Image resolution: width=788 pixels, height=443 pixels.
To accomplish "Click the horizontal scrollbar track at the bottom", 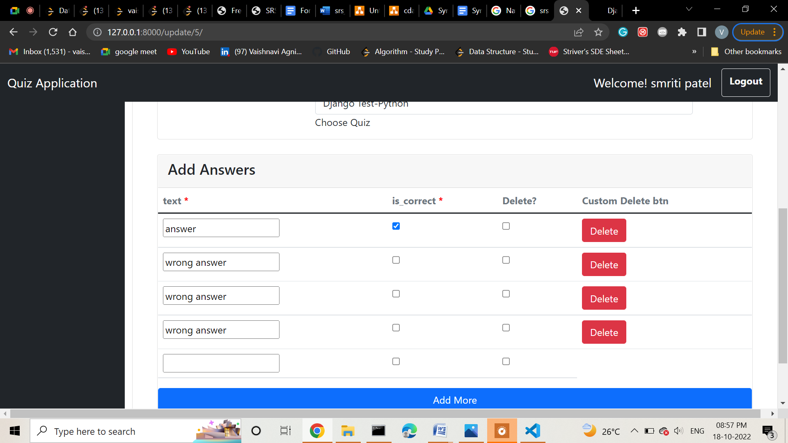I will click(386, 413).
